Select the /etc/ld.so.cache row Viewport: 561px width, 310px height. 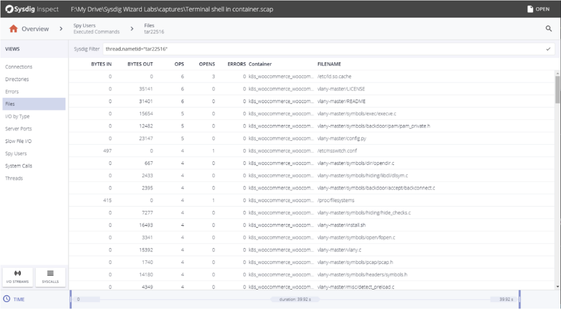point(311,77)
